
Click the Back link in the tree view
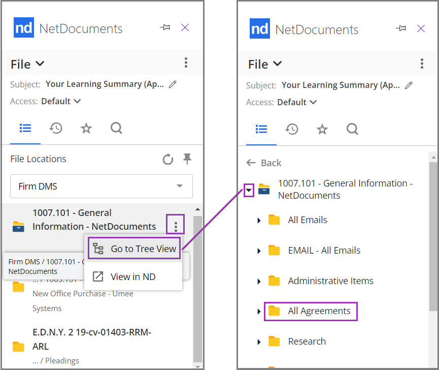point(264,163)
